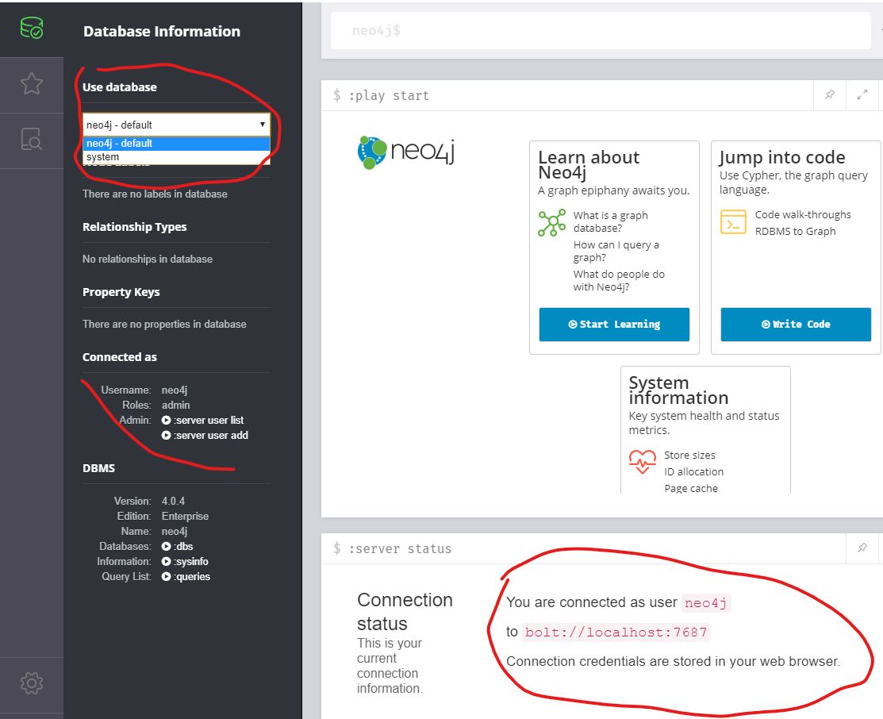Open the Database Information sidebar icon
The width and height of the screenshot is (883, 719).
pos(32,28)
